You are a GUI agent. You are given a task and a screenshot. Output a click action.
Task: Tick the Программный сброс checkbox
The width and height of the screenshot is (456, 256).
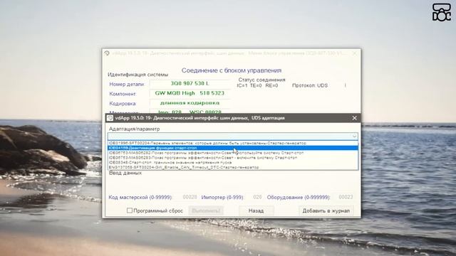[x=130, y=210]
